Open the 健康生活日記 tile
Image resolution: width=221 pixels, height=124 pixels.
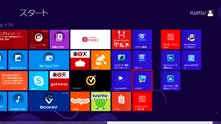point(59,39)
